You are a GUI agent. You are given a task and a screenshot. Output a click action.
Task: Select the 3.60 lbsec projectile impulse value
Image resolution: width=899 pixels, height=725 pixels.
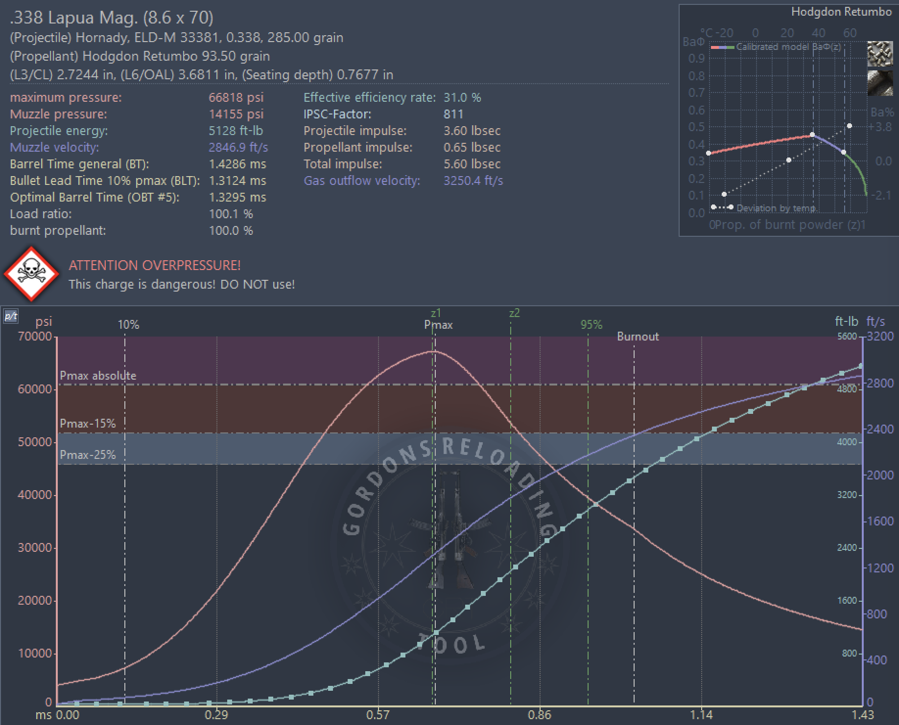tap(472, 131)
